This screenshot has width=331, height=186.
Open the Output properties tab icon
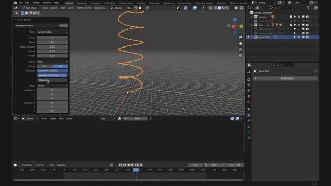pyautogui.click(x=249, y=85)
